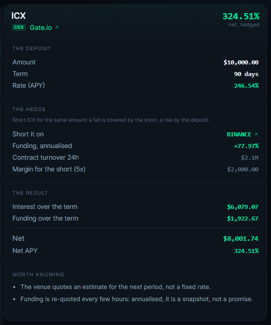Click the 246.54% Rate (APY) value
This screenshot has height=325, width=271.
[x=246, y=86]
